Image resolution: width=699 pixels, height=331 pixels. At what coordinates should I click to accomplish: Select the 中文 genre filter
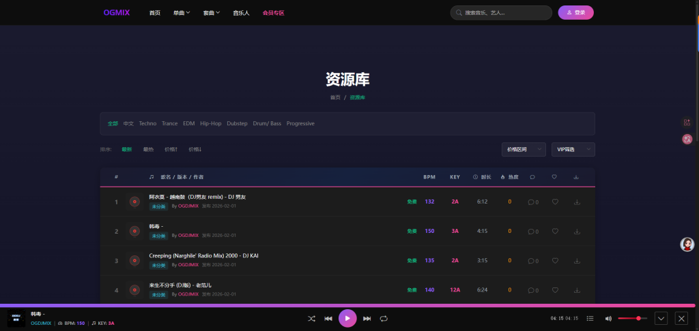coord(128,124)
